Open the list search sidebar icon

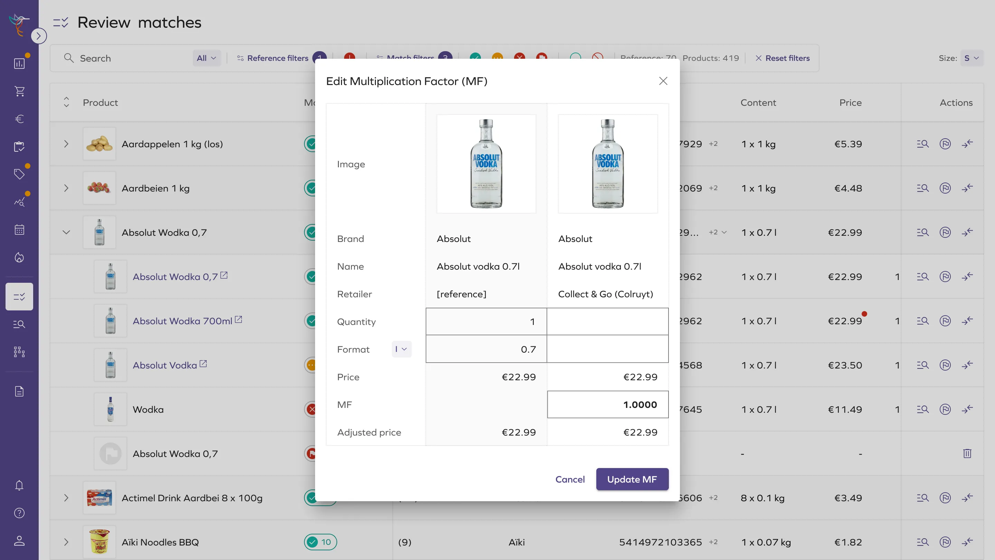tap(19, 324)
